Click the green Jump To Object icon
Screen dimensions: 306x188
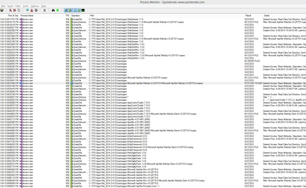(x=57, y=10)
